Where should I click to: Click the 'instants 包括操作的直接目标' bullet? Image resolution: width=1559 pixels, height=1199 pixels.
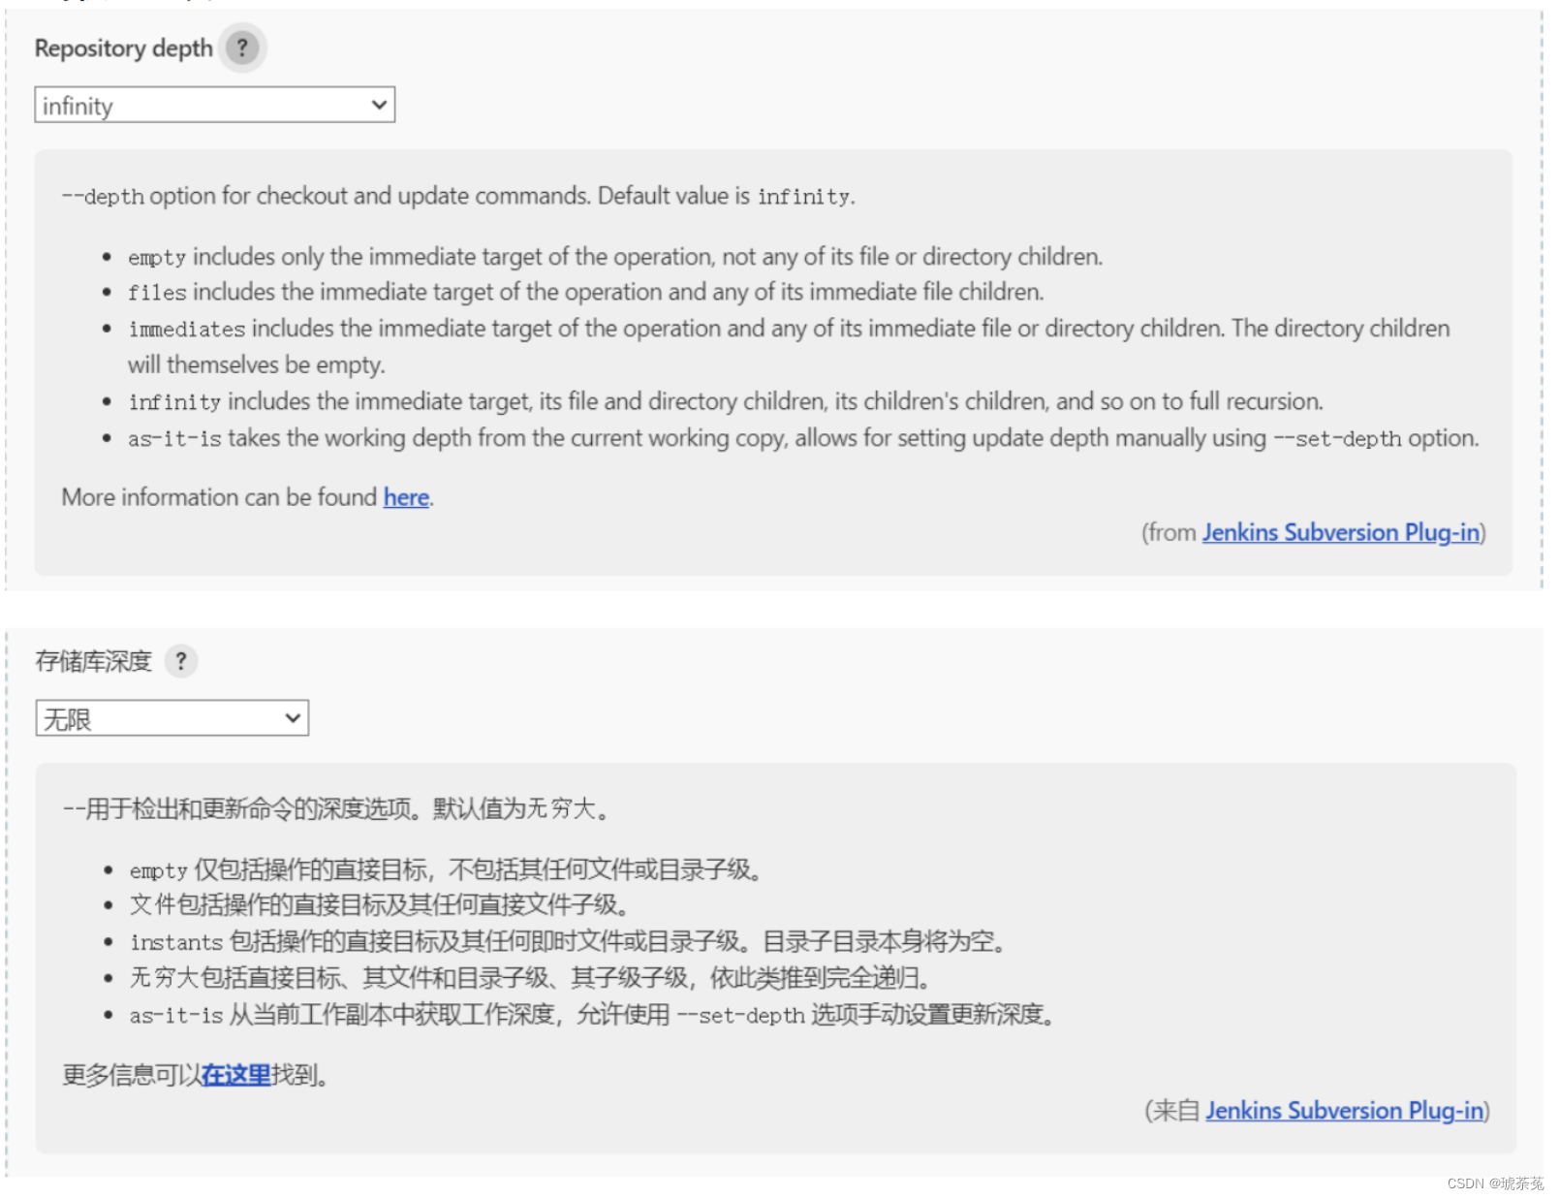(569, 941)
